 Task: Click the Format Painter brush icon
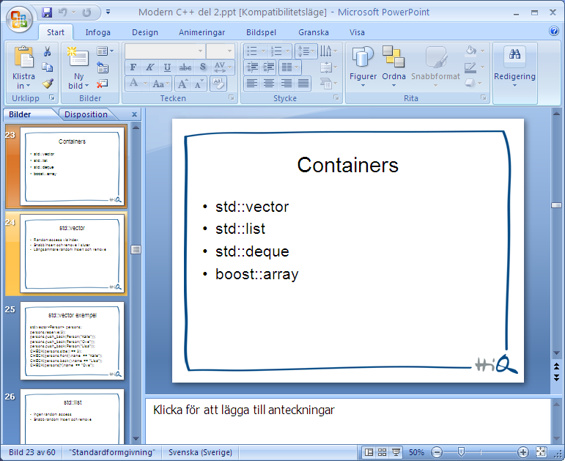click(47, 84)
